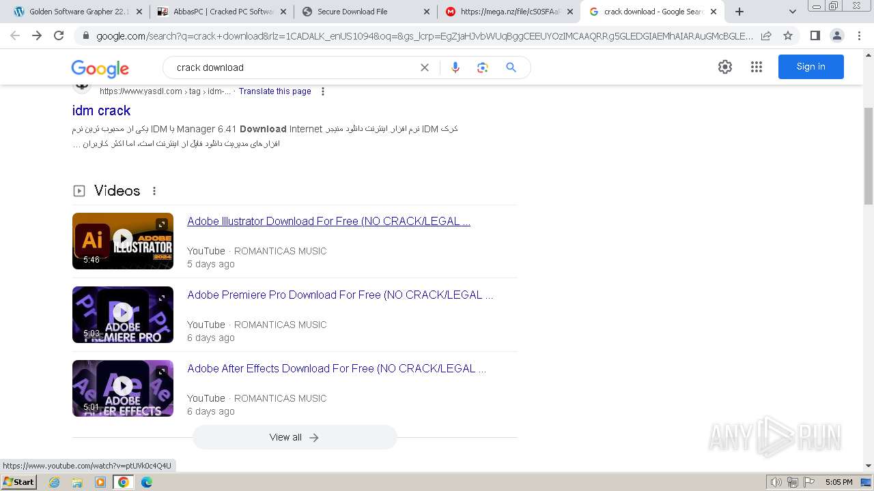Screen dimensions: 874x491
Task: Close the mega.nz tab
Action: (x=569, y=12)
